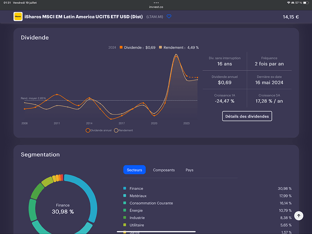Screen dimensions: 312x234
Task: Click the 2 fois par an frequency value
Action: [269, 64]
